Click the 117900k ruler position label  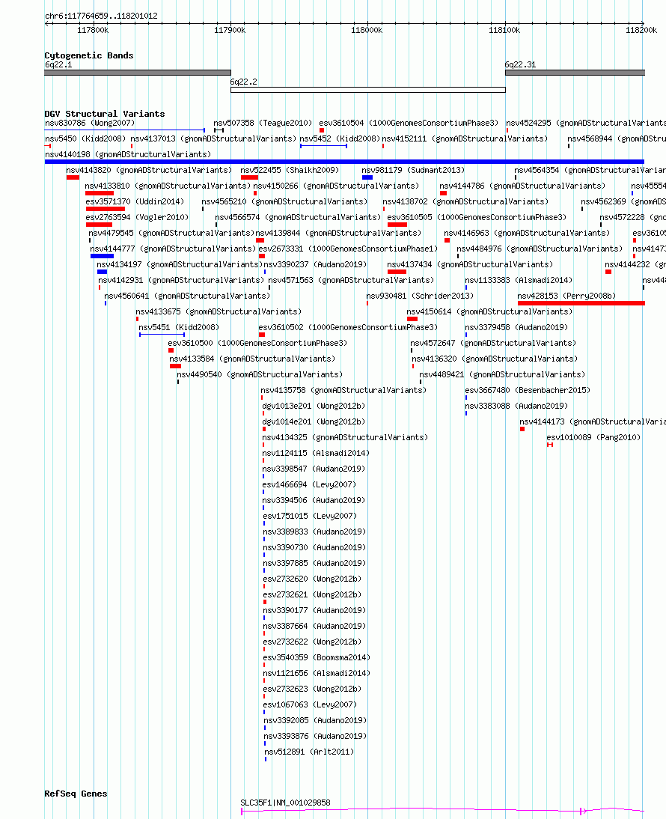pos(230,30)
